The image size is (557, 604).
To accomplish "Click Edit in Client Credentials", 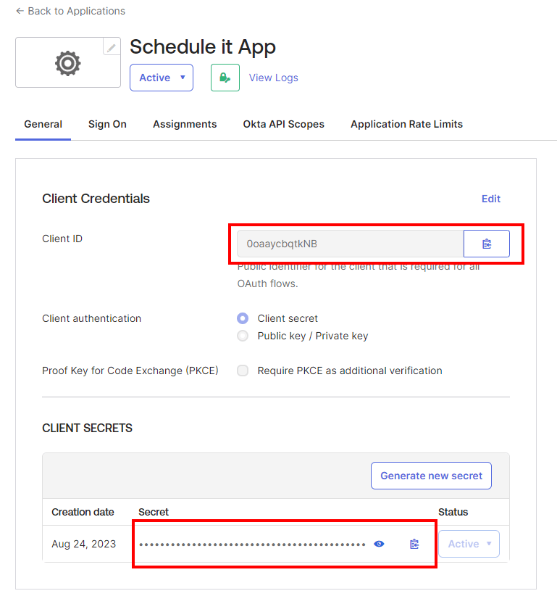I will pos(491,199).
